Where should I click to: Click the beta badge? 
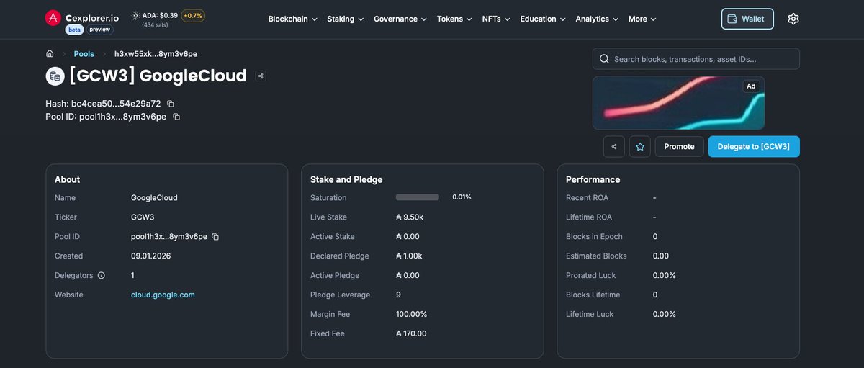[x=74, y=30]
